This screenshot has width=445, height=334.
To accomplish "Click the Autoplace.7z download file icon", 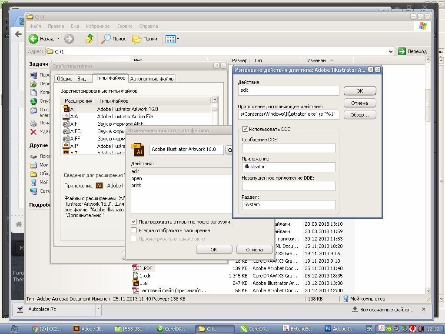I will click(20, 309).
